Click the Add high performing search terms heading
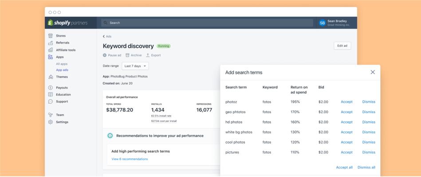Viewport: 421px width, 177px height. click(x=141, y=151)
